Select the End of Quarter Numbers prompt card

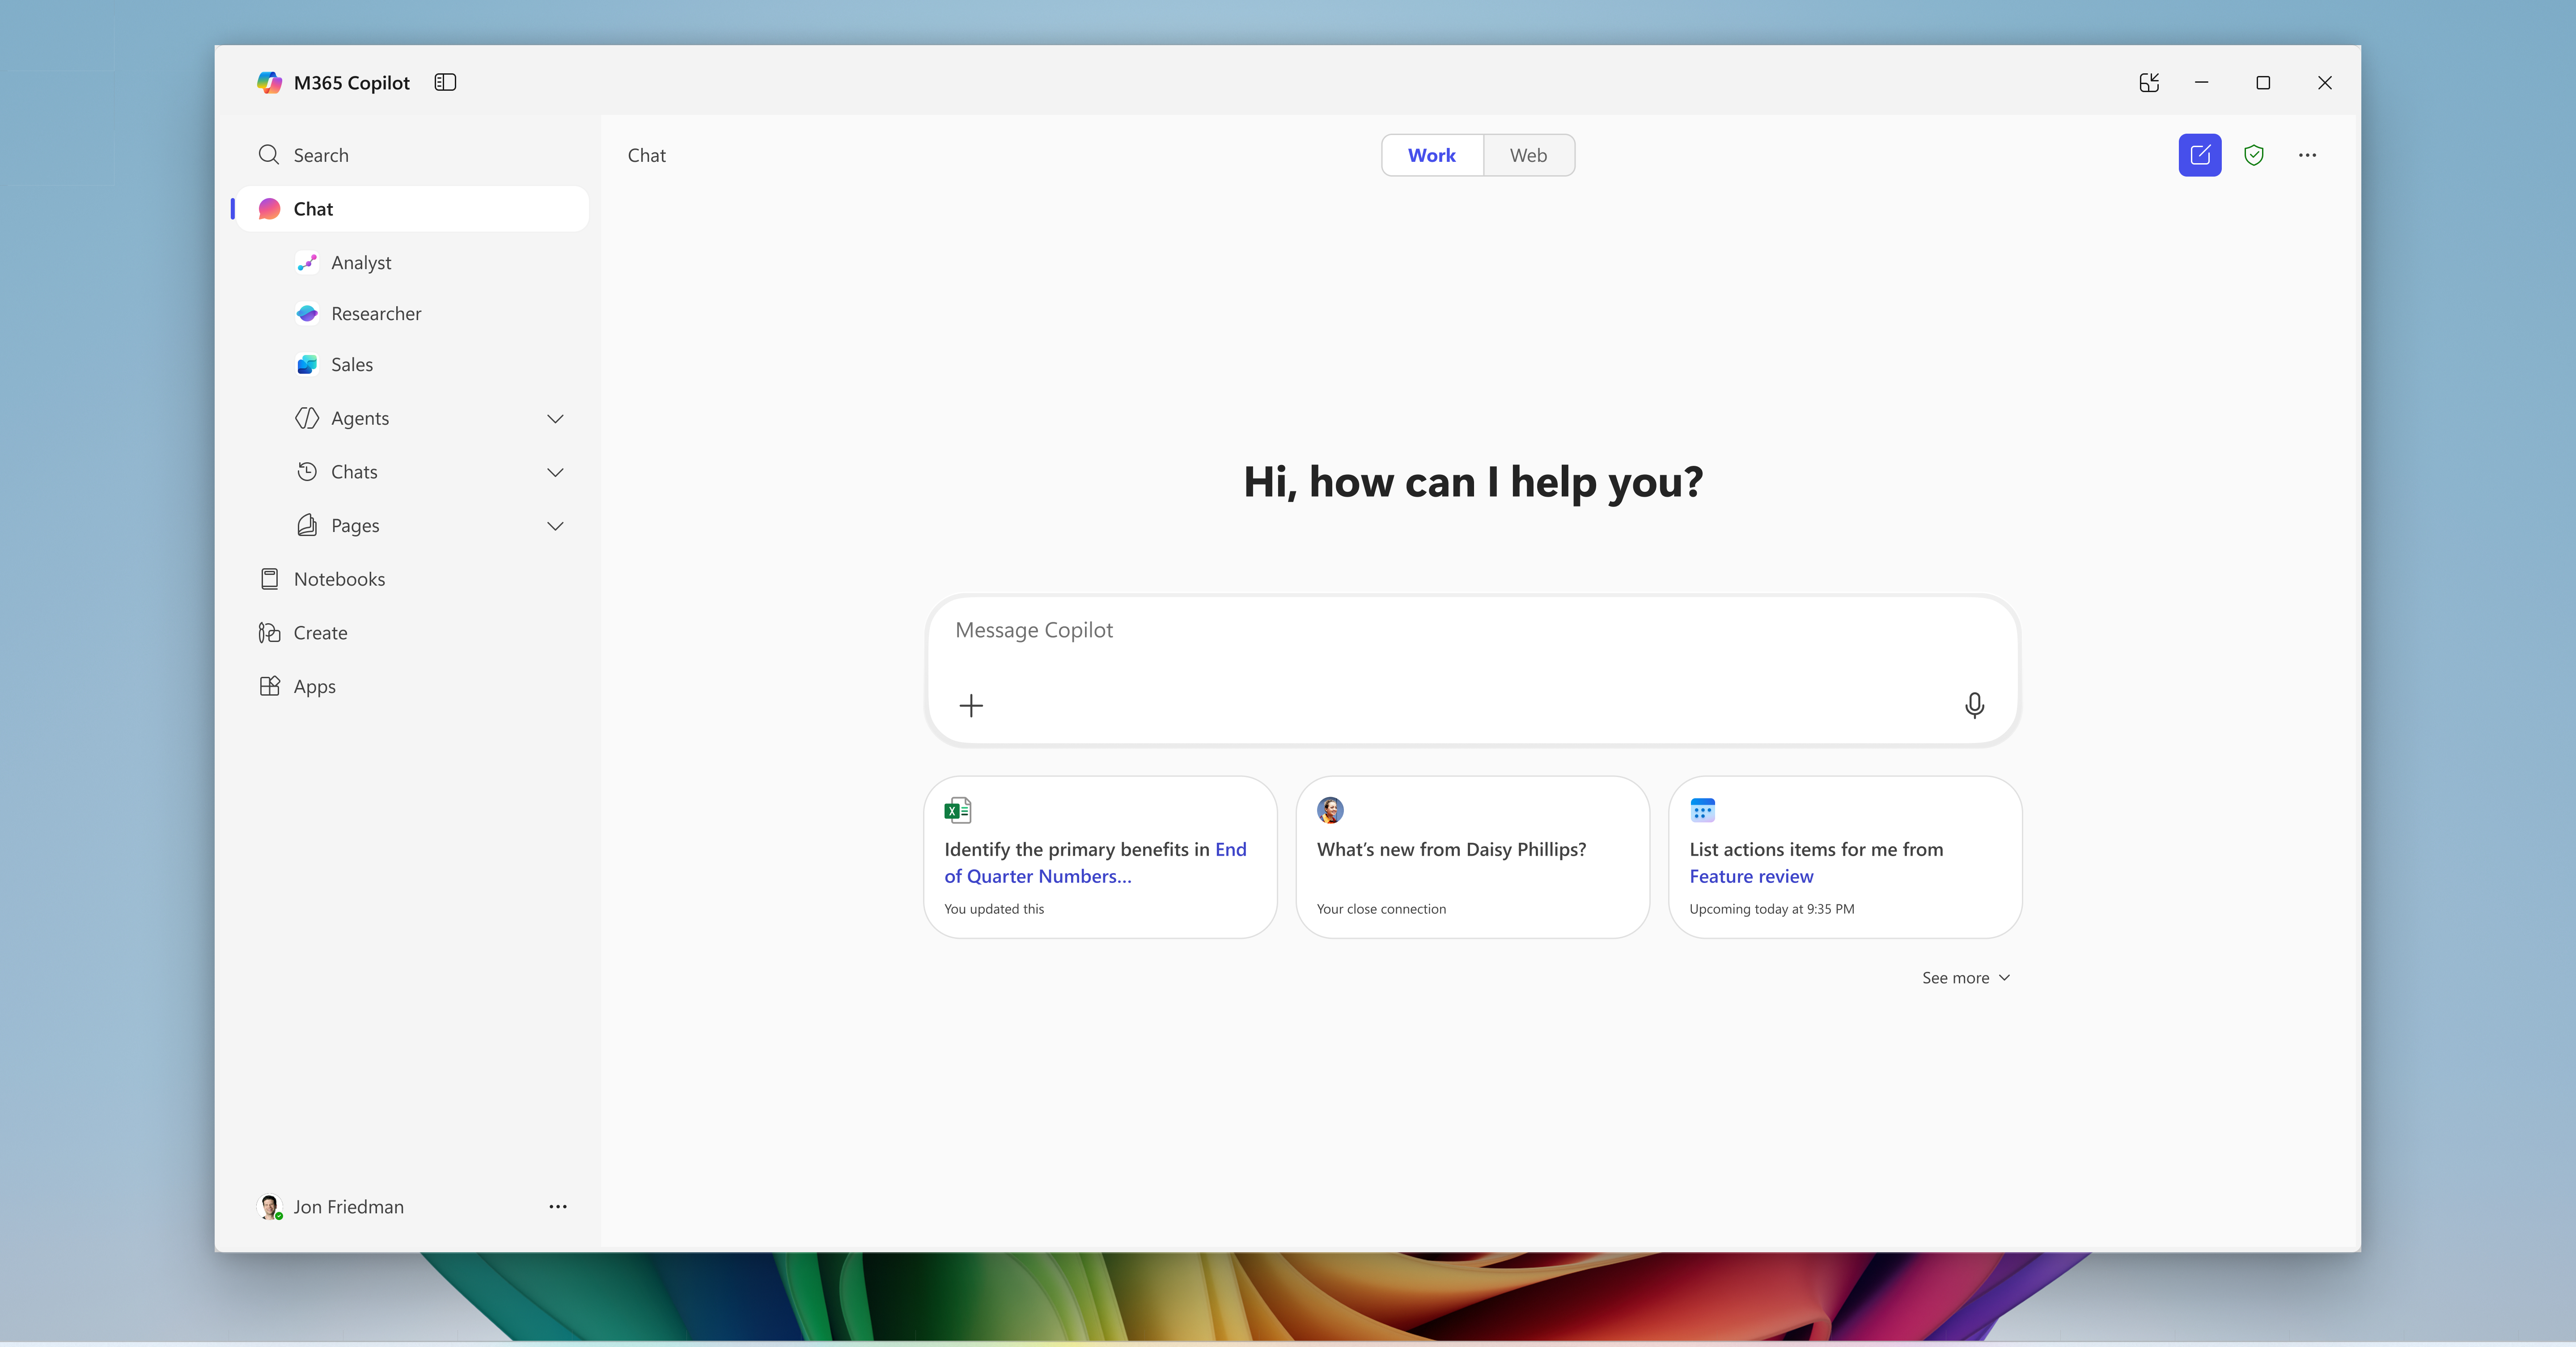[x=1100, y=857]
